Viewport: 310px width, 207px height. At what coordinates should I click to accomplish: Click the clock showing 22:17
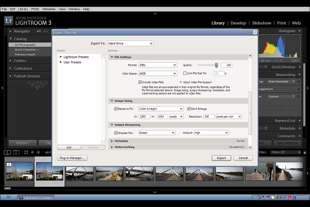[302, 197]
